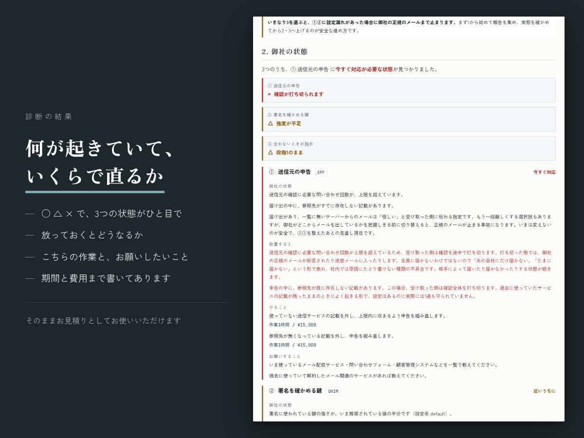584x438 pixels.
Task: Click the small label 診断の結果
Action: coord(49,117)
